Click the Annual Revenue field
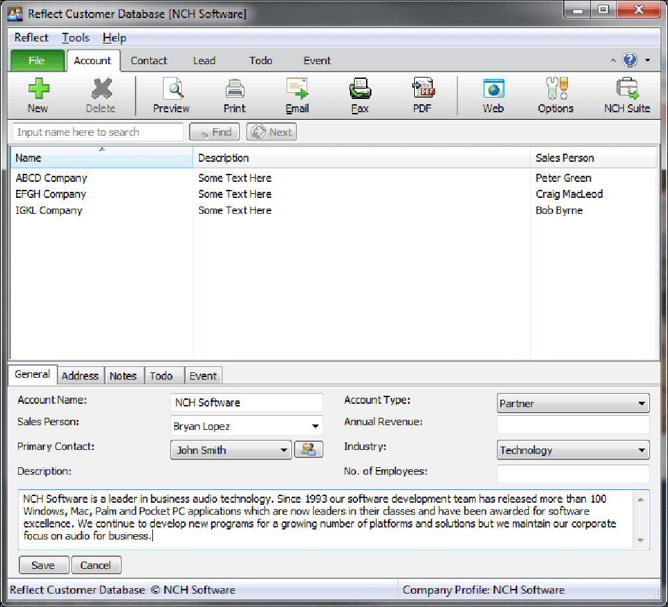This screenshot has height=607, width=668. tap(573, 424)
